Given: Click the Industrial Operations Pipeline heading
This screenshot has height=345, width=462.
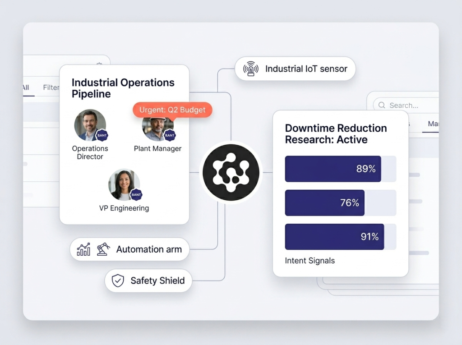Looking at the screenshot, I should coord(123,88).
